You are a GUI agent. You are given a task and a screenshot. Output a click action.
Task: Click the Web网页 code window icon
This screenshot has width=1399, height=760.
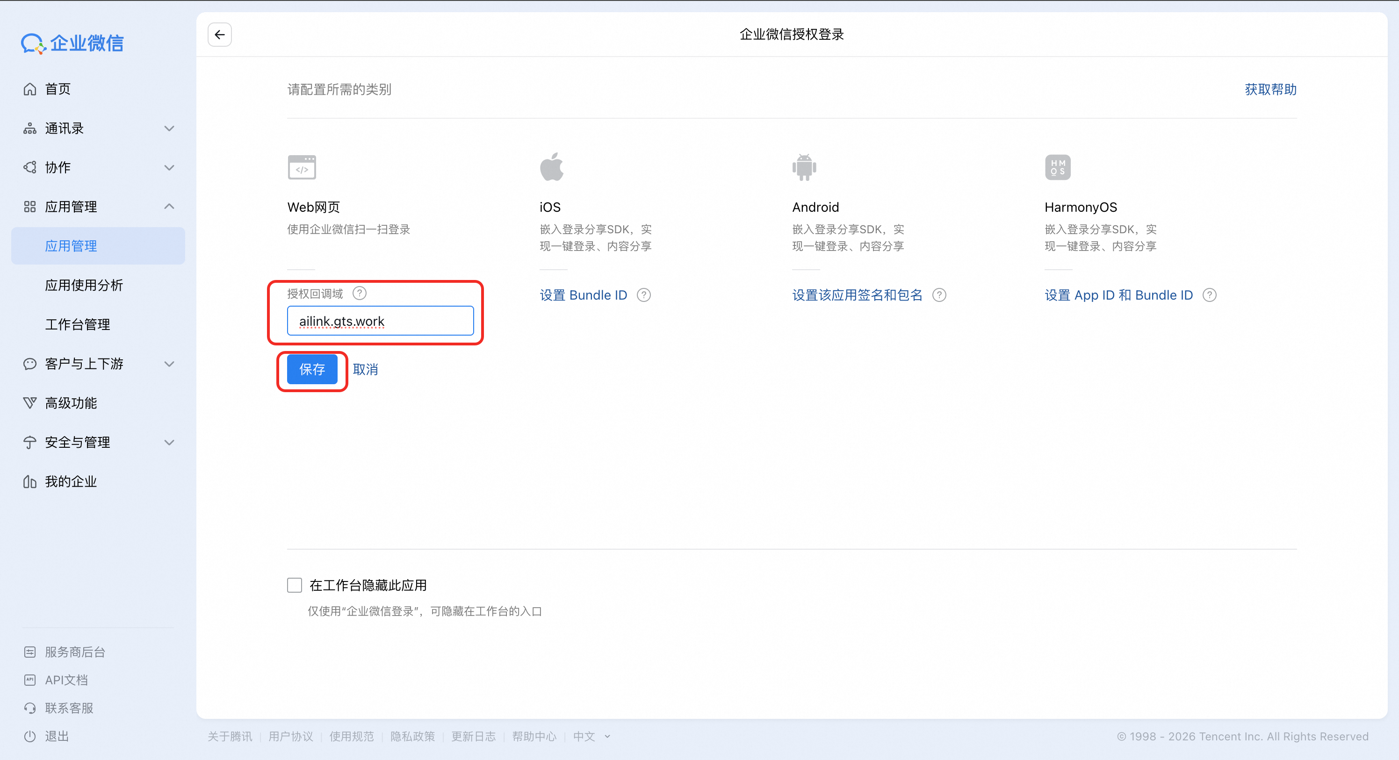coord(302,167)
